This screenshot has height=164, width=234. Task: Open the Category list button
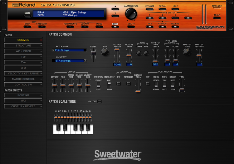42,27
